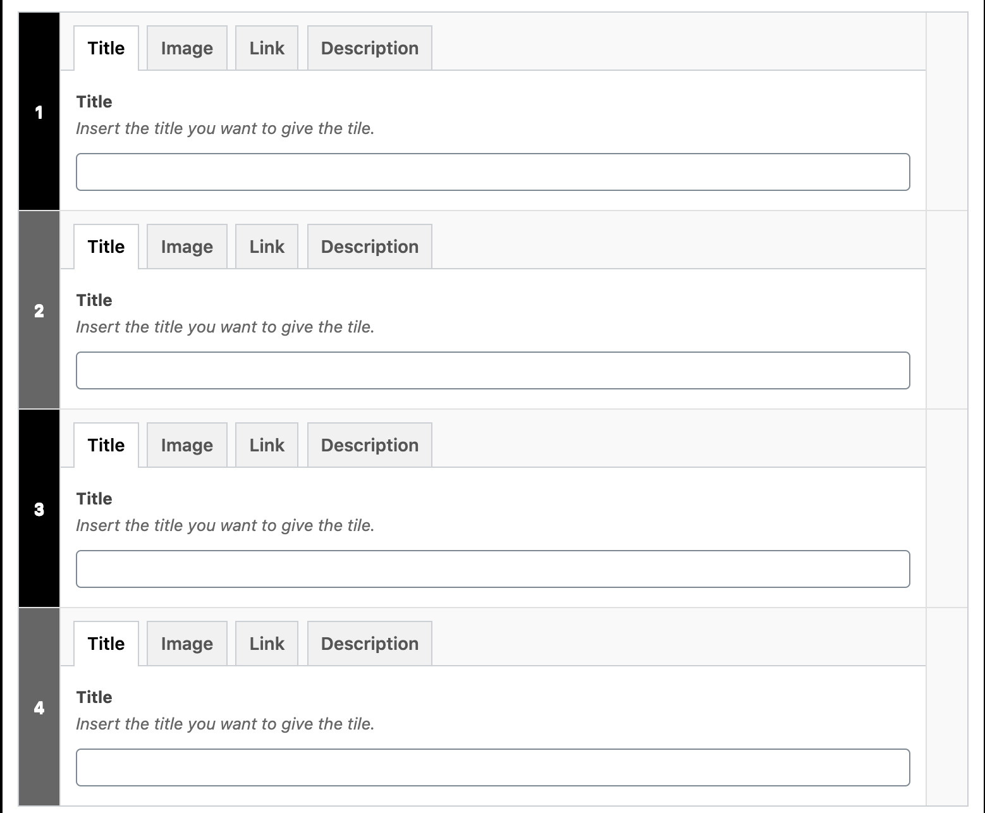
Task: Switch to Link tab in row 1
Action: pos(266,48)
